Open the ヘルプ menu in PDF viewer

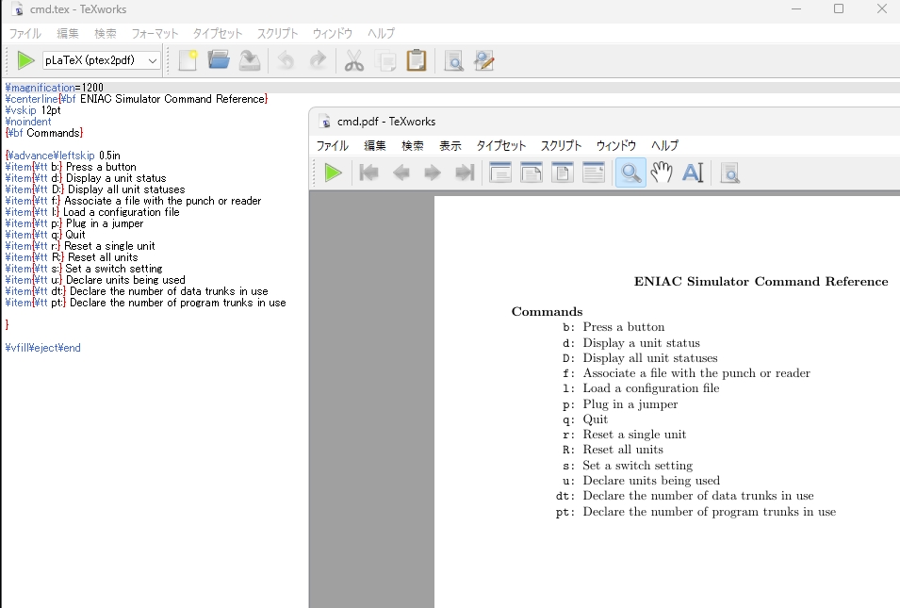664,146
